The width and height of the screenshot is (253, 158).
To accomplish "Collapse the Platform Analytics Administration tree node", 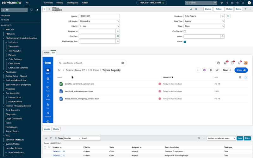I will 3,38.
